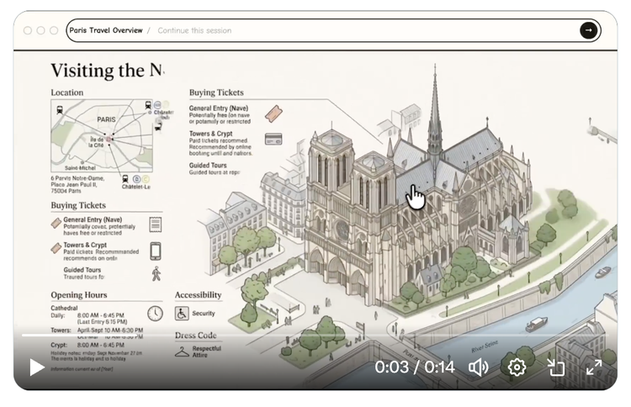631x407 pixels.
Task: Click the walking person Guided Tours icon
Action: pyautogui.click(x=156, y=273)
